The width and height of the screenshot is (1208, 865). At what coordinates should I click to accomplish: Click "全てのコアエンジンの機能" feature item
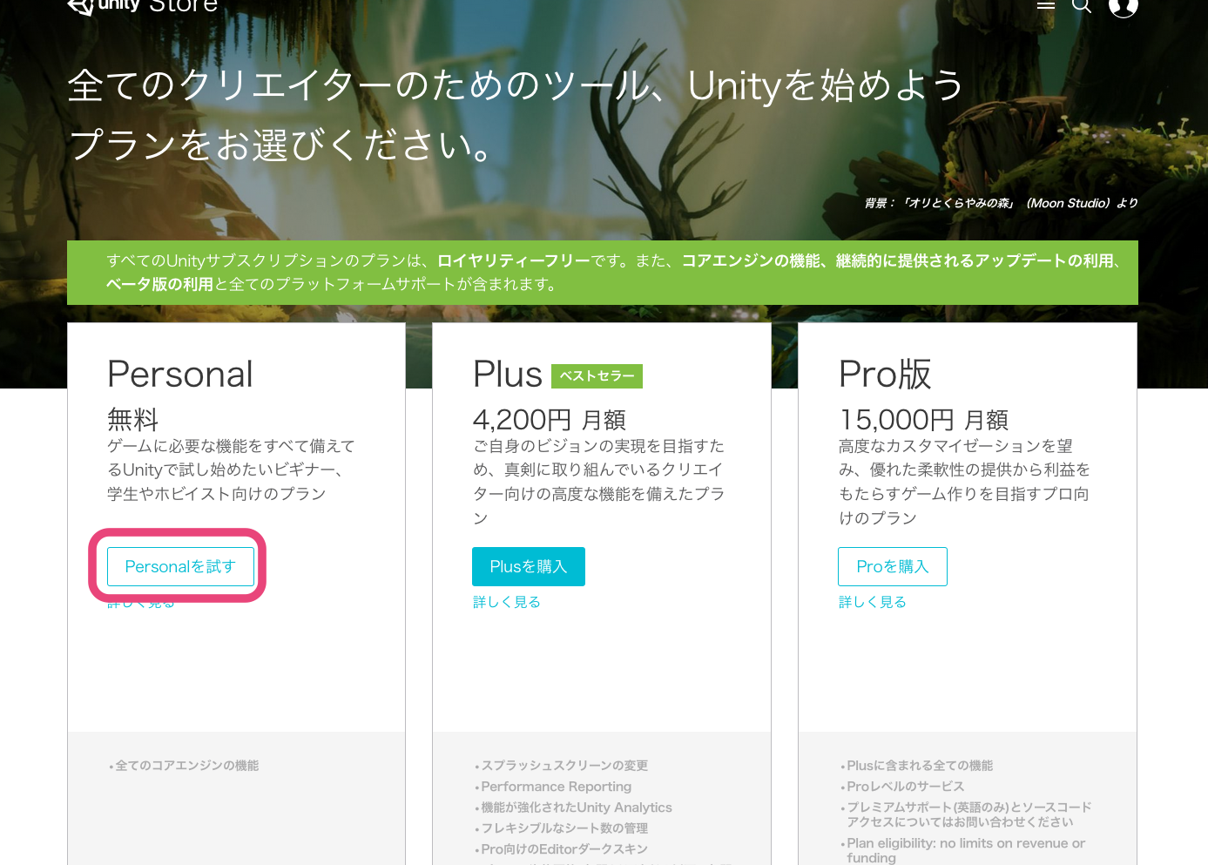point(186,766)
